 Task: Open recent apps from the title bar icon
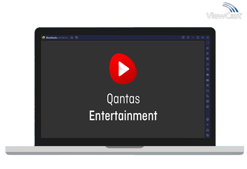click(x=77, y=38)
